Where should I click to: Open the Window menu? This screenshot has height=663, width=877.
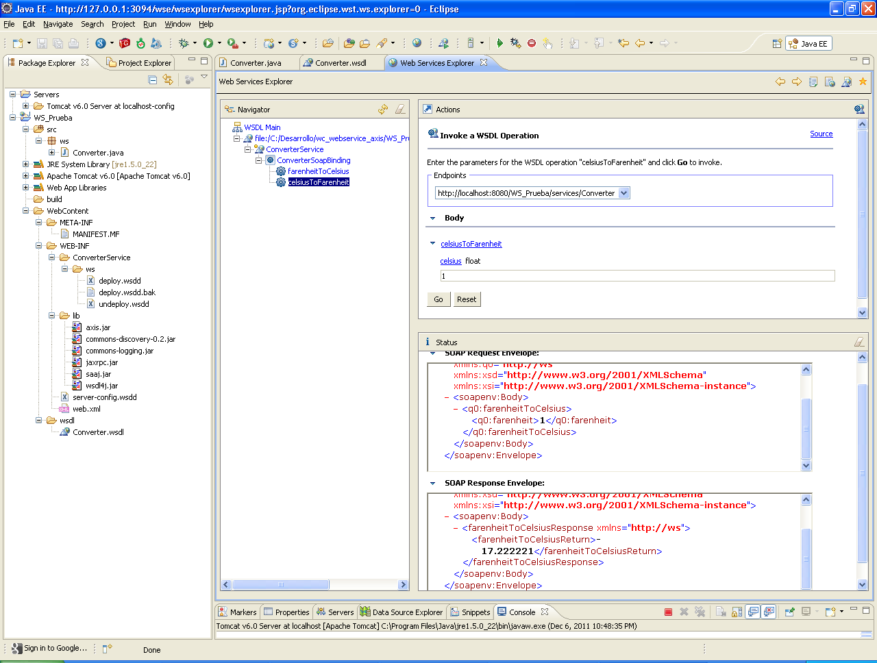tap(177, 24)
